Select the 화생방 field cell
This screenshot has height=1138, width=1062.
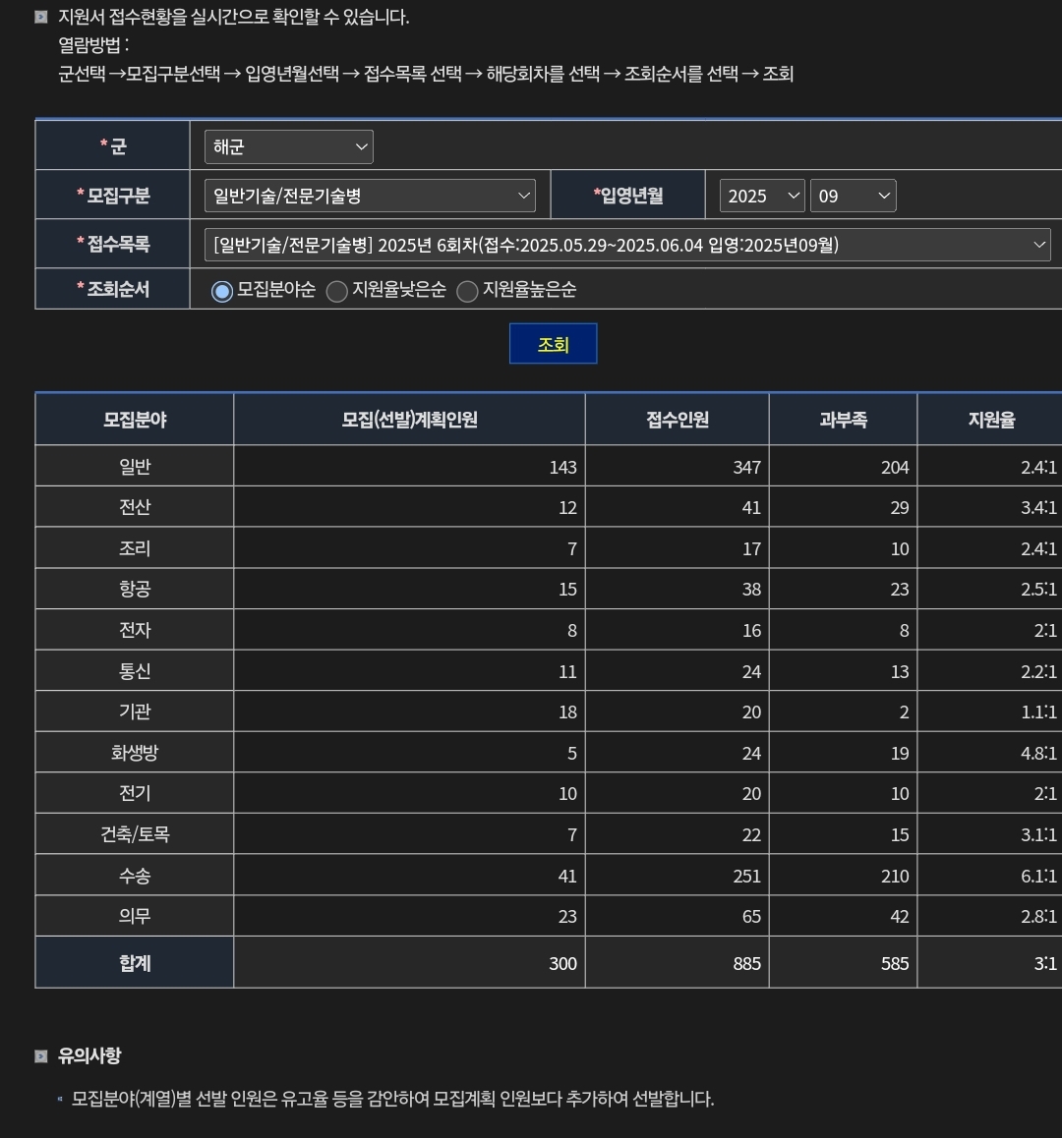point(135,753)
